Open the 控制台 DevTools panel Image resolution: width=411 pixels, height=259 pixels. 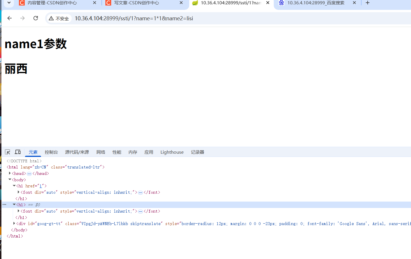[51, 152]
